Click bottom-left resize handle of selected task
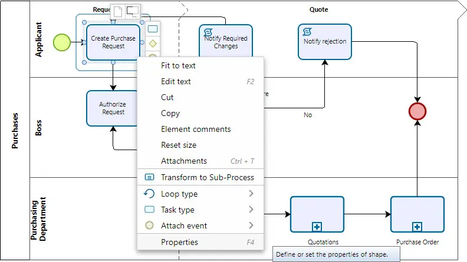This screenshot has width=467, height=262. click(84, 62)
